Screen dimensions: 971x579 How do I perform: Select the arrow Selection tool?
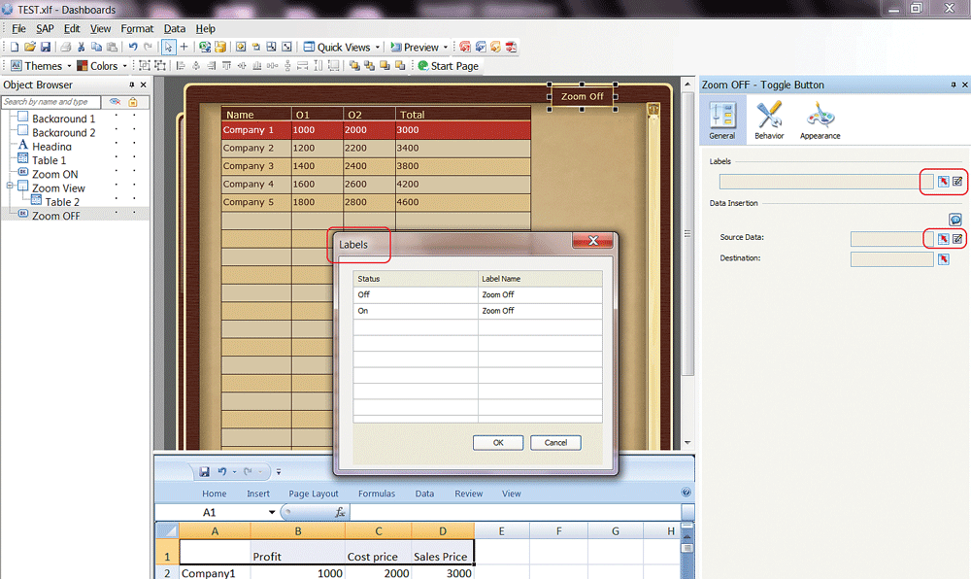point(169,47)
